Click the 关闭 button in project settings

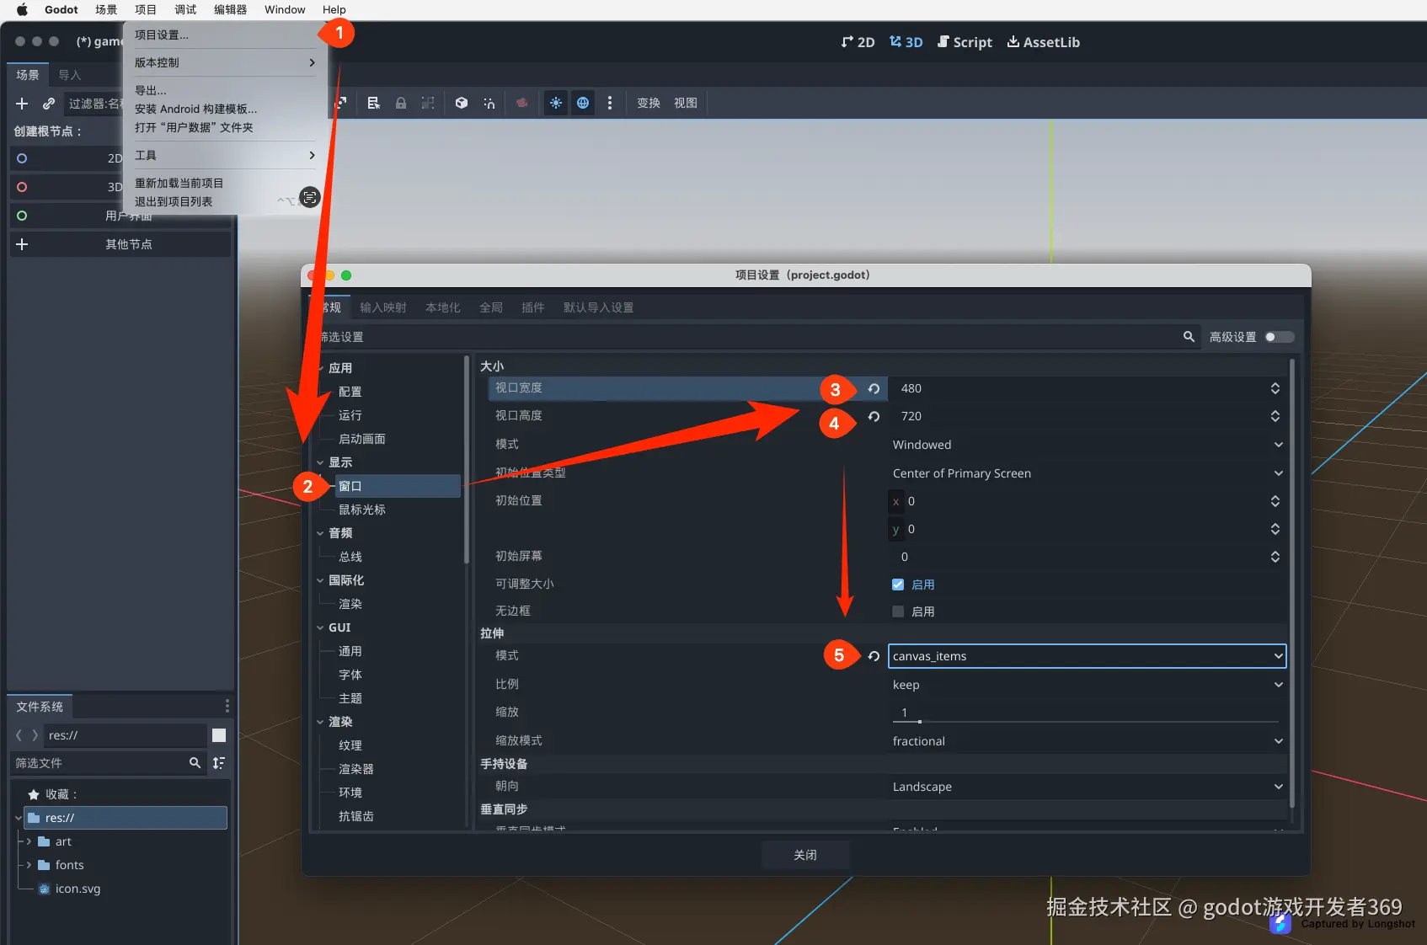click(x=805, y=855)
